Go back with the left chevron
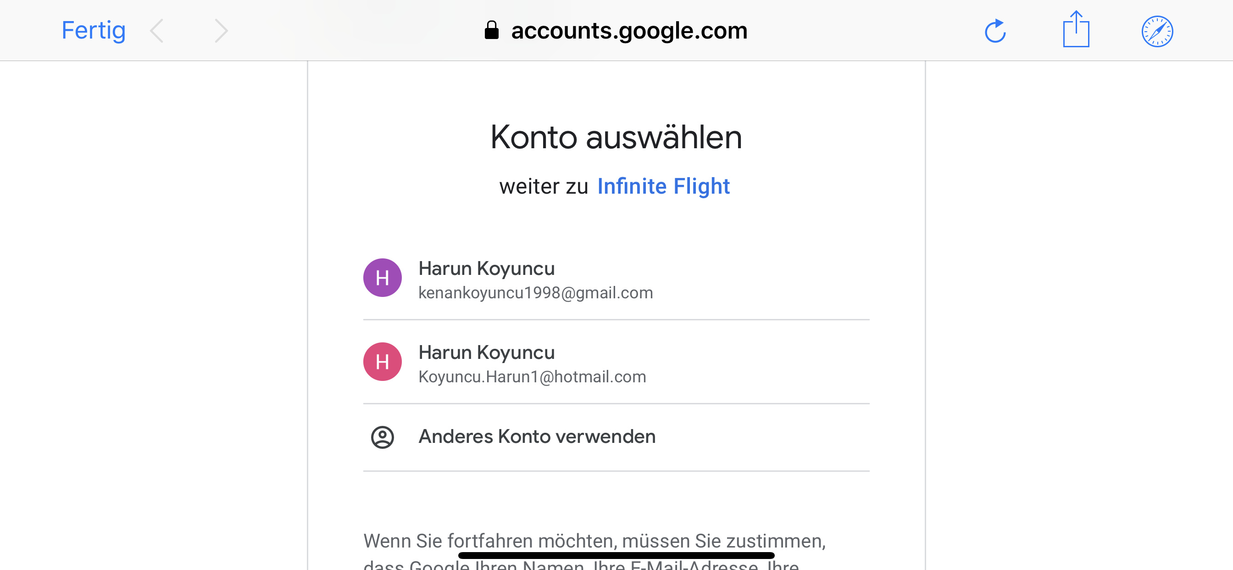 tap(157, 31)
